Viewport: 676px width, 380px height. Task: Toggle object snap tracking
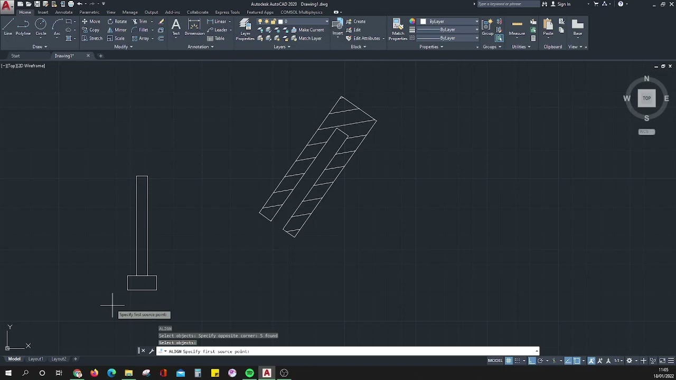[568, 360]
